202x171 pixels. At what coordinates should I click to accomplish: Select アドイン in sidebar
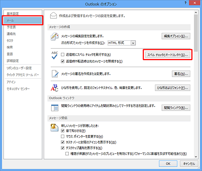[23, 82]
